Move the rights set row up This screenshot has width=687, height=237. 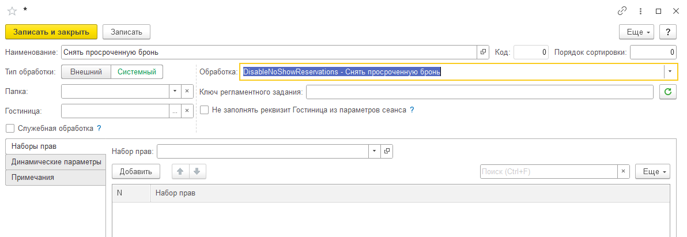click(x=180, y=171)
